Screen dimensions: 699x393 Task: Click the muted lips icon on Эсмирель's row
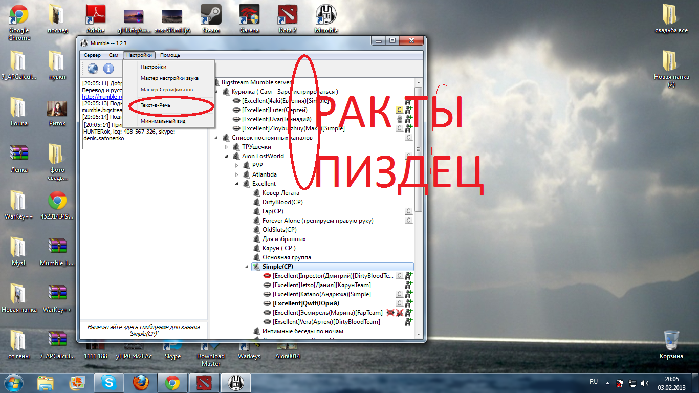point(390,312)
